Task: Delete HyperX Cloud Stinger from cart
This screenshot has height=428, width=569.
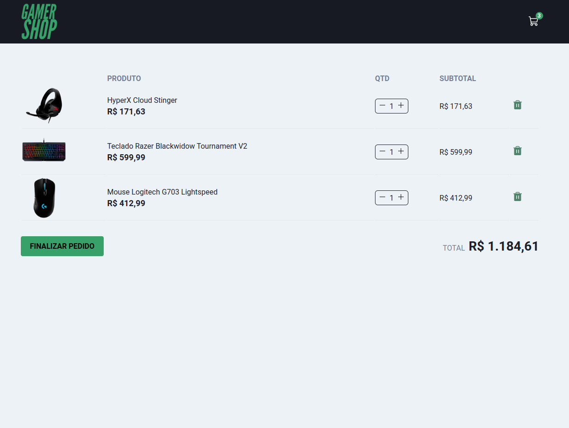Action: click(x=518, y=105)
